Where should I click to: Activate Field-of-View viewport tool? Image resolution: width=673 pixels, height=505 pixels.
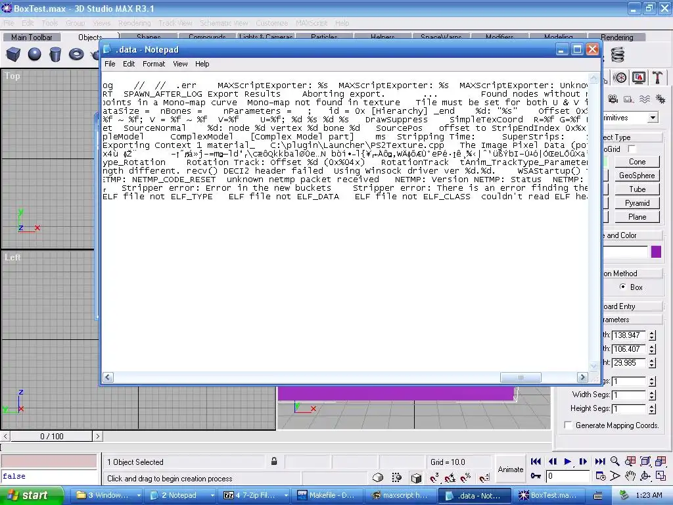(615, 476)
